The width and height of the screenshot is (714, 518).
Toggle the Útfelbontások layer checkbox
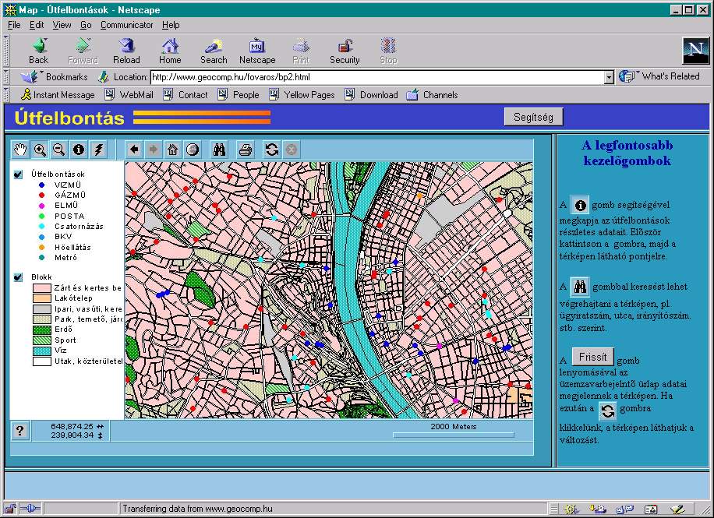(19, 174)
